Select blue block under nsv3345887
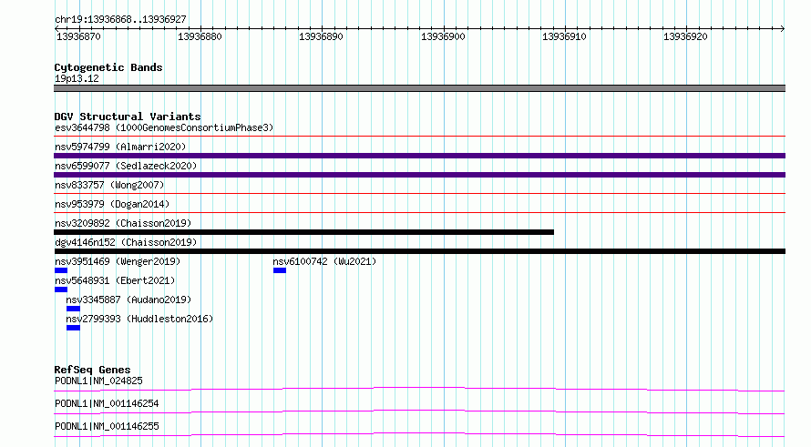The image size is (811, 447). [73, 309]
